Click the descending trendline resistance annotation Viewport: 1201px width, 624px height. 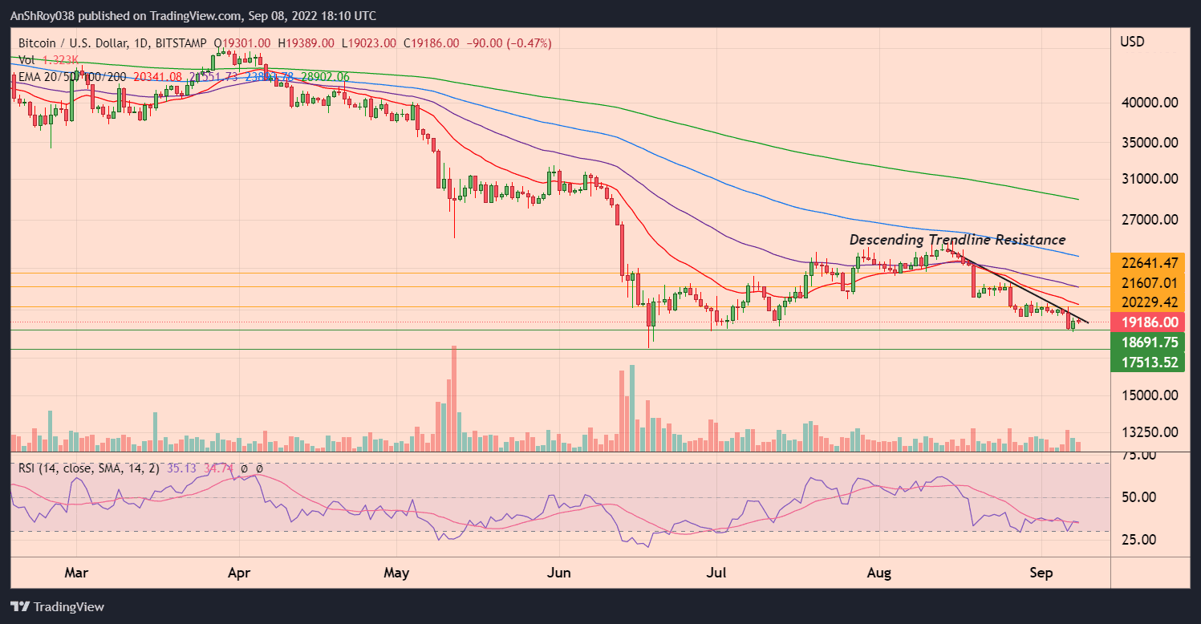pyautogui.click(x=956, y=240)
